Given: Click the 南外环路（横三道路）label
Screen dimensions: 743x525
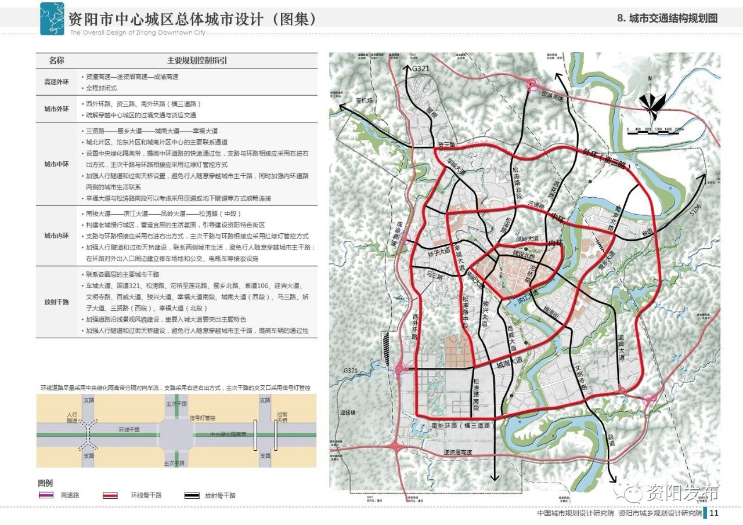Looking at the screenshot, I should [x=464, y=426].
